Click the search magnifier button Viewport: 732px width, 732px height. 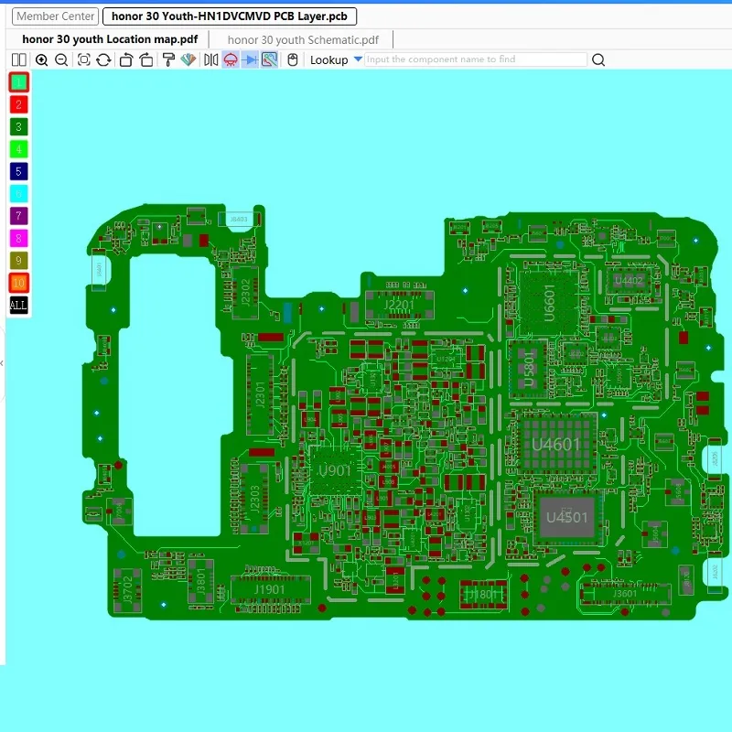click(598, 59)
